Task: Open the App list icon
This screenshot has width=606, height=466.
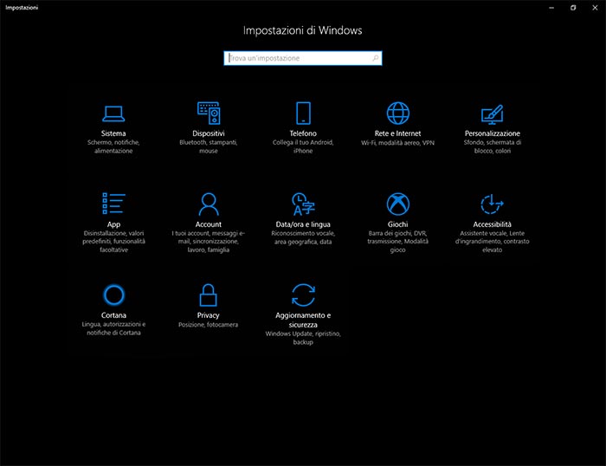Action: pyautogui.click(x=113, y=204)
